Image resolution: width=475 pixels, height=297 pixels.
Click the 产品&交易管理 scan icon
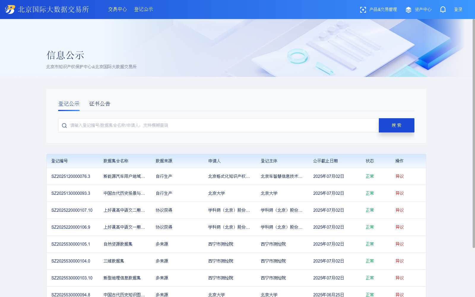[x=363, y=10]
